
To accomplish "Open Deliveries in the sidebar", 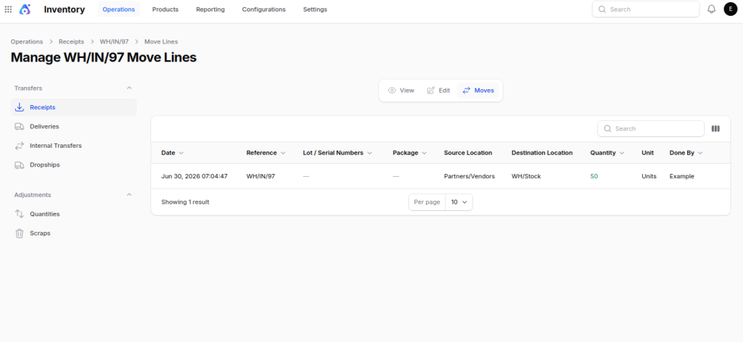I will 74,127.
